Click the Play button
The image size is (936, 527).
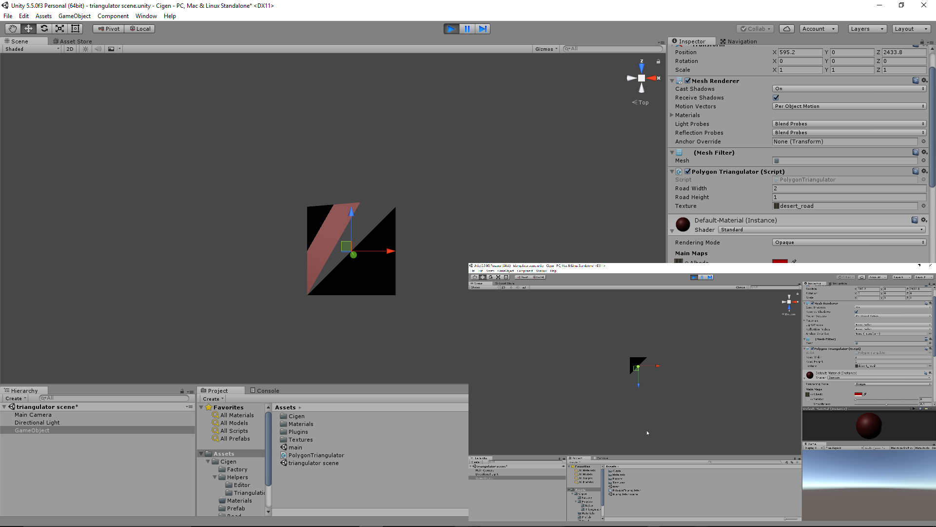[x=451, y=29]
